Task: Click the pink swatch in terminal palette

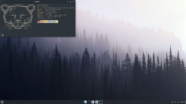Action: click(x=51, y=22)
